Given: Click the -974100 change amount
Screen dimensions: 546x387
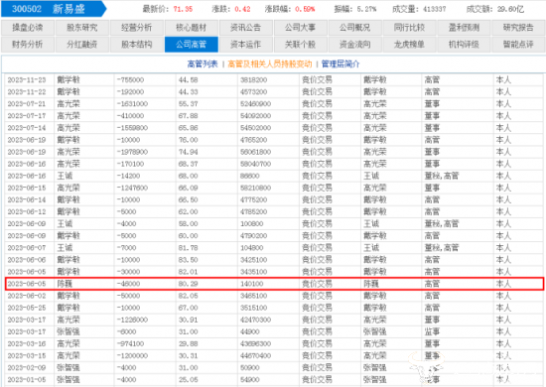Looking at the screenshot, I should [x=130, y=343].
